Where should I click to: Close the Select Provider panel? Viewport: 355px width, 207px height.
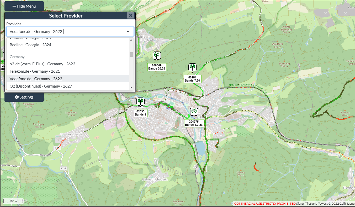130,15
